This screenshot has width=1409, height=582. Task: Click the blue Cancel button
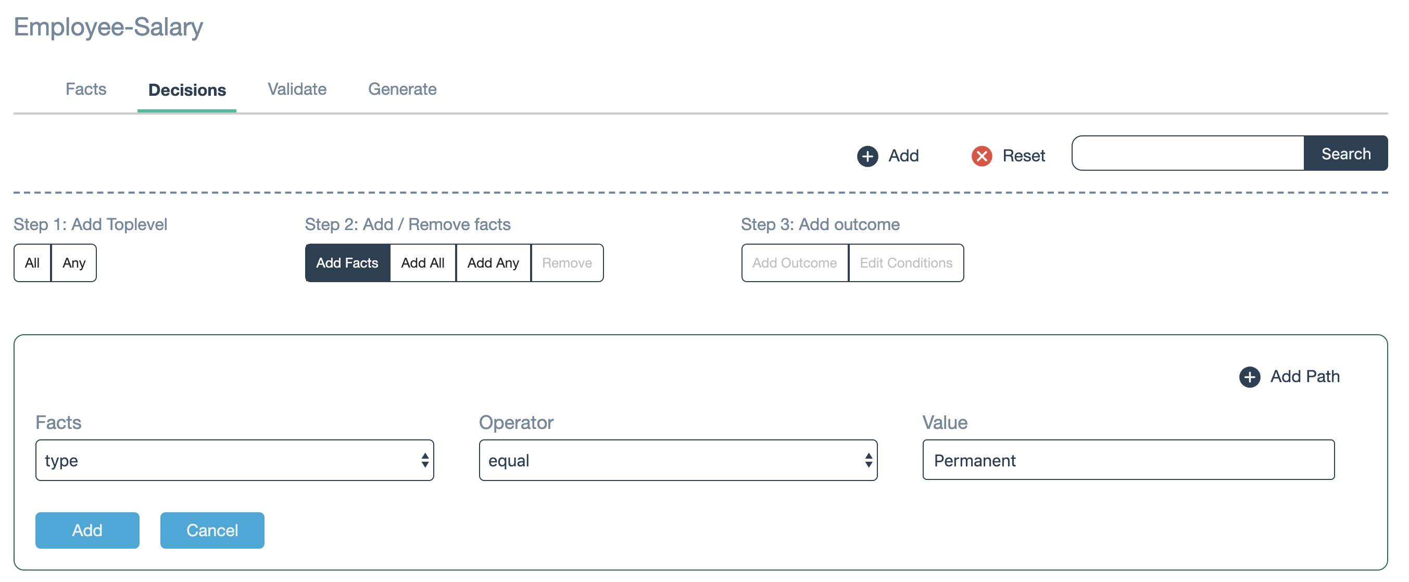(212, 530)
